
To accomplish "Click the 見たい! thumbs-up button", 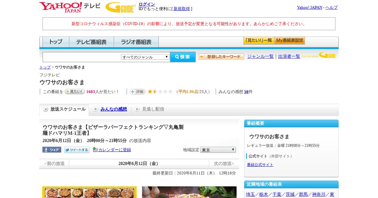I will (75, 91).
